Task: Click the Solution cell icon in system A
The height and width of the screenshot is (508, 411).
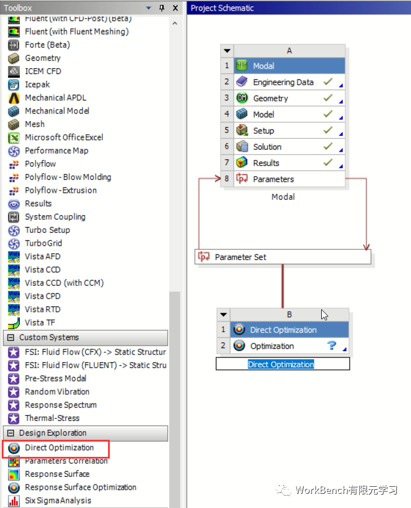Action: coord(242,146)
